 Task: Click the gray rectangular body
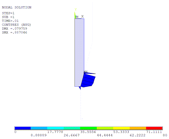coord(79,52)
